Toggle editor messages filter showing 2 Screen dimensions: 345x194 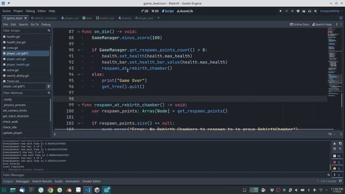[337, 175]
